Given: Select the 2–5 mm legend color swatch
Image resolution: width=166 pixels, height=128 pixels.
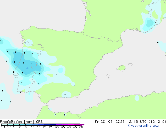Looking at the screenshot, I should pos(23,125).
